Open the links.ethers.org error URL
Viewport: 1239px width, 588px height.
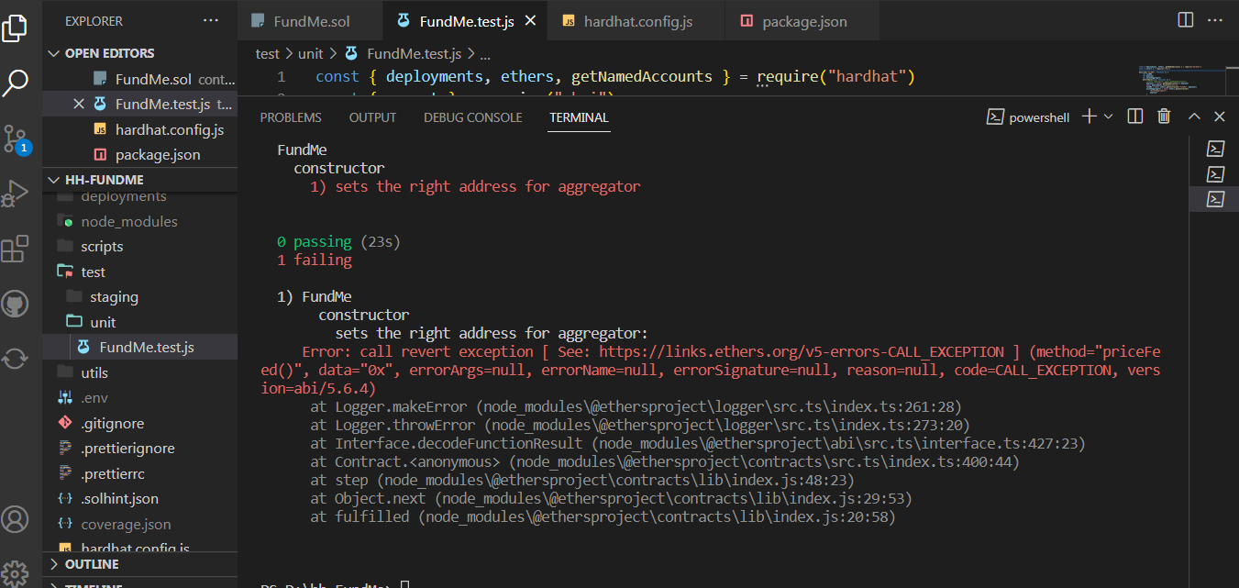(x=802, y=352)
